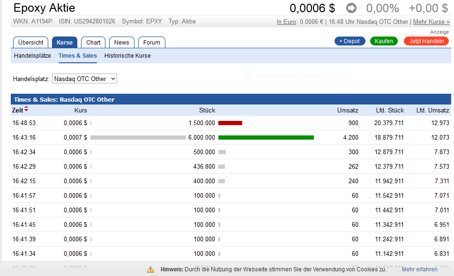The width and height of the screenshot is (454, 276).
Task: Go to the Forum tab
Action: [152, 42]
